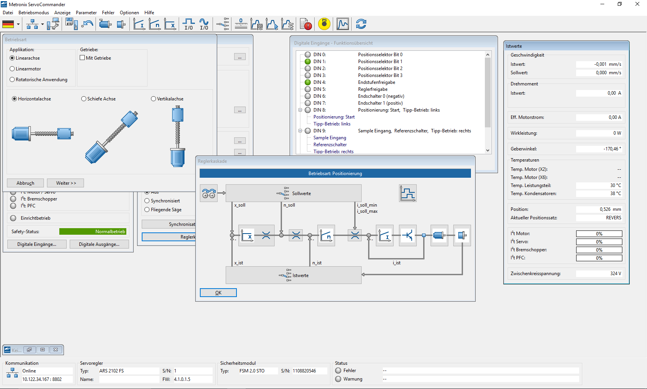
Task: Open target position checkered flag icon
Action: click(256, 24)
